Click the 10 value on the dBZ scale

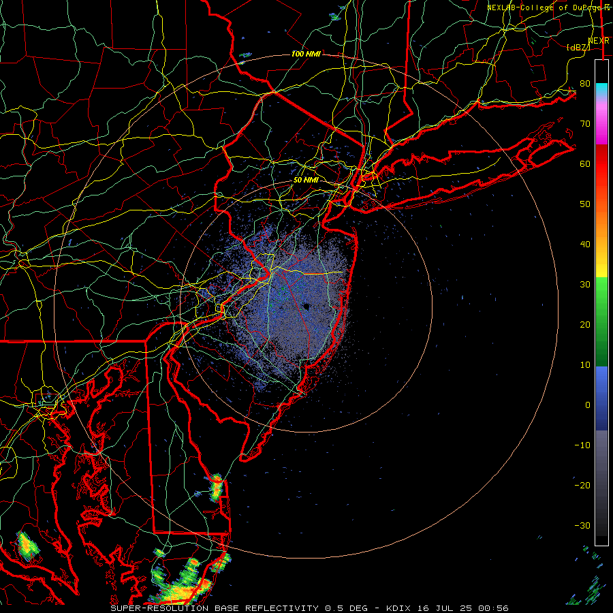coord(585,365)
